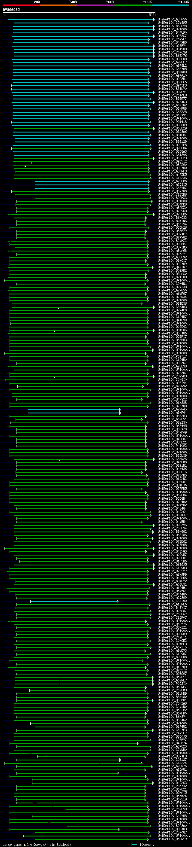
Task: Open hit UniRef100_C5Y895
Action: pyautogui.click(x=172, y=23)
